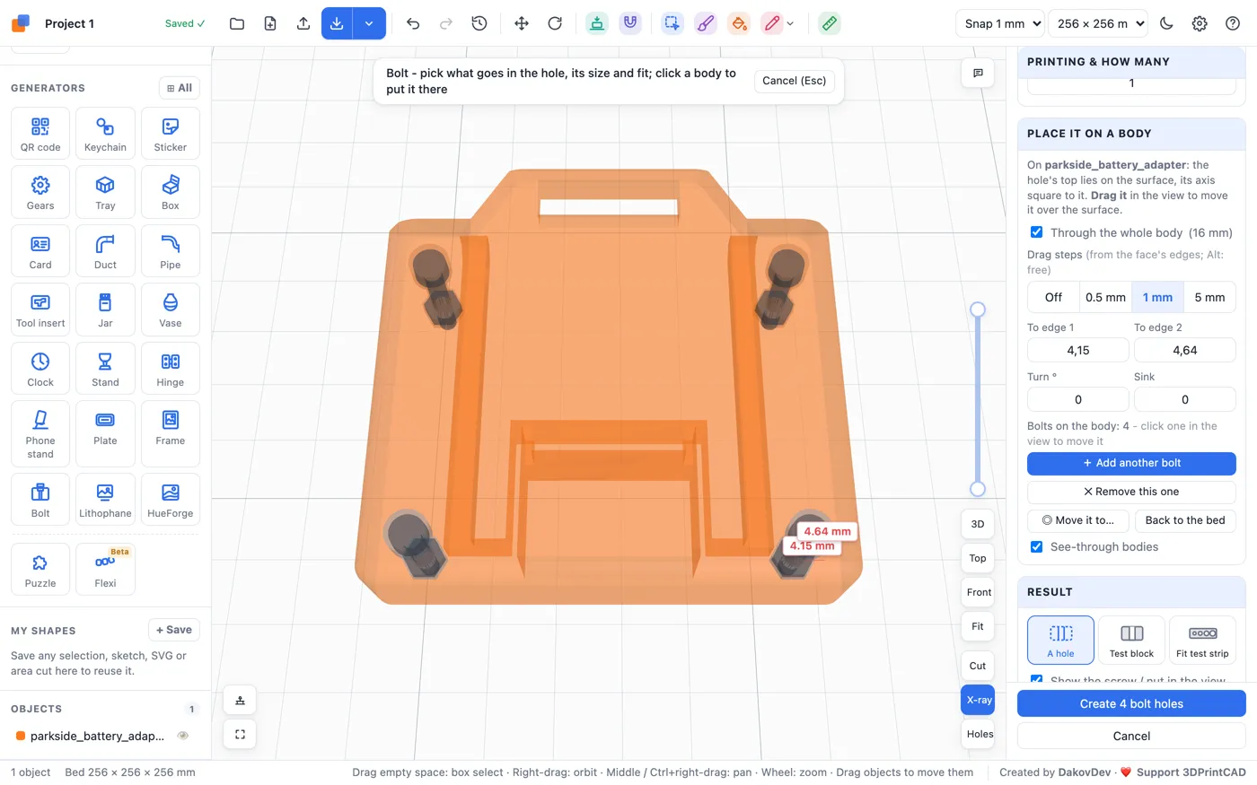Viewport: 1257px width, 785px height.
Task: Click Create 4 bolt holes
Action: click(1131, 703)
